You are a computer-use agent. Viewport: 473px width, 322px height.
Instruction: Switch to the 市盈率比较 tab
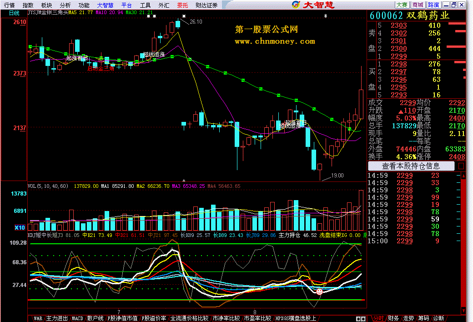click(x=257, y=318)
